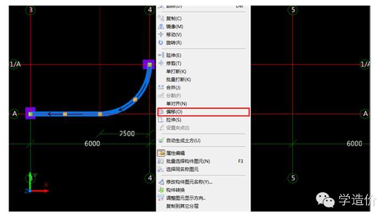Click the 2500 dimension text
Viewport: 388px width, 220px height.
127,134
